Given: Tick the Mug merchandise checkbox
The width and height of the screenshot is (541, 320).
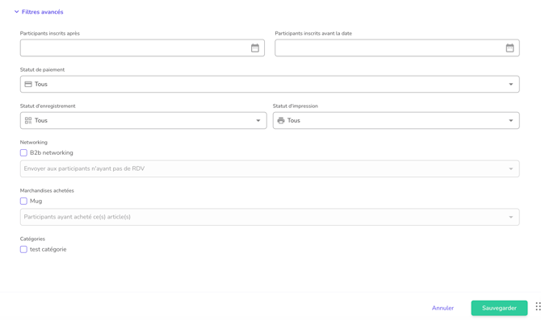Looking at the screenshot, I should click(23, 201).
